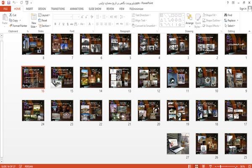Click the Arrange button

click(x=189, y=20)
